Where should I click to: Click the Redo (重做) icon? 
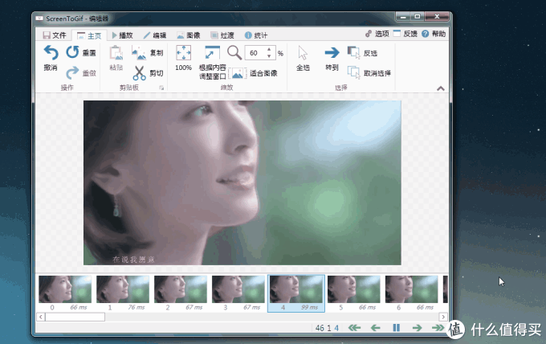[72, 72]
